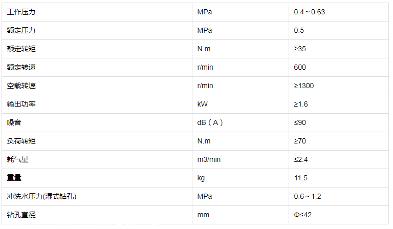Screen dimensions: 393x229
Task: Click the dB（A）unit cell
Action: point(210,122)
